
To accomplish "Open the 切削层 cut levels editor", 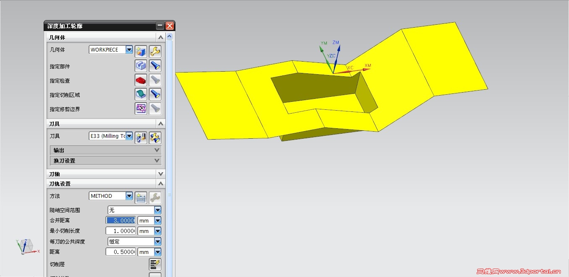I will click(x=155, y=264).
